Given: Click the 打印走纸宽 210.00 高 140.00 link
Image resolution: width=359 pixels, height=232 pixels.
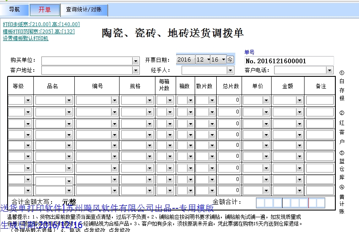Looking at the screenshot, I should [41, 24].
